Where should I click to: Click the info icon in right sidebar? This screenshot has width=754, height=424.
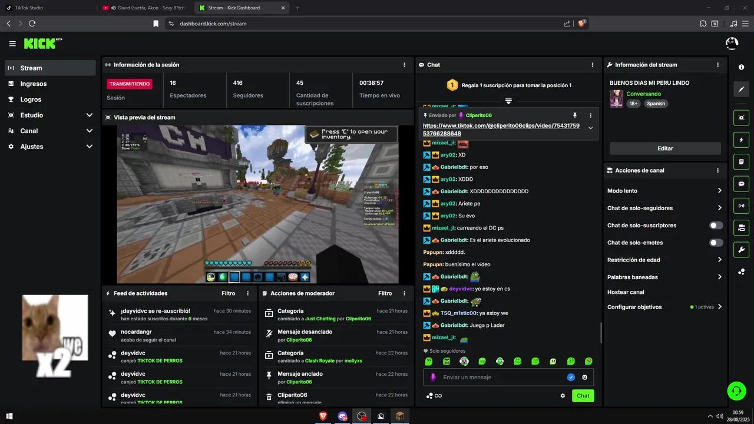click(x=741, y=67)
